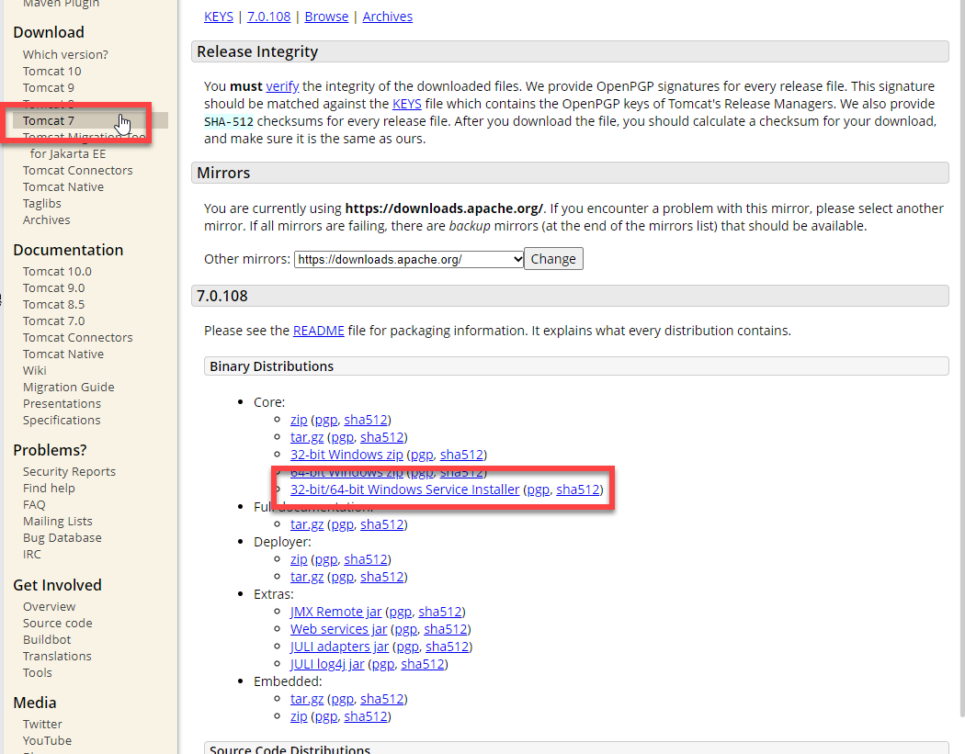Download the Deployer zip
Image resolution: width=965 pixels, height=754 pixels.
pos(299,559)
